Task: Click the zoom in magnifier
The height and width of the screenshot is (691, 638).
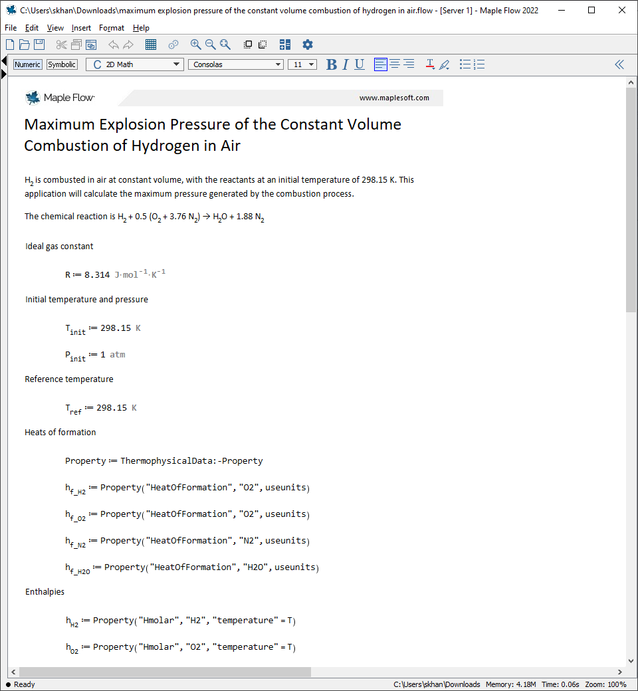Action: point(195,45)
